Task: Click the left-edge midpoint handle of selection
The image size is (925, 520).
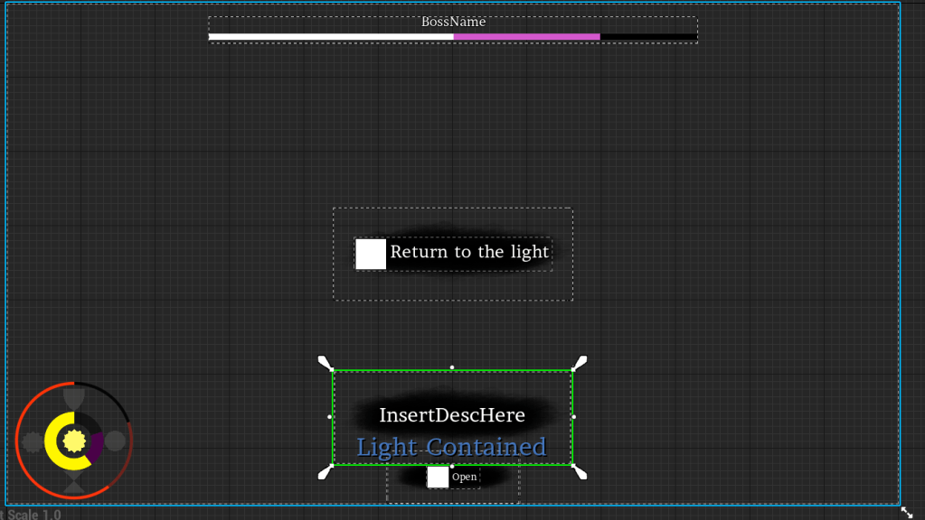Action: pyautogui.click(x=329, y=417)
